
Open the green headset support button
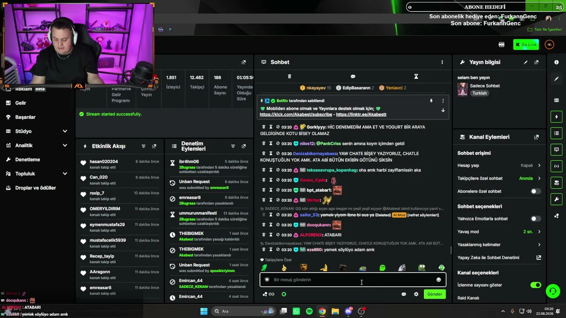coord(553,291)
